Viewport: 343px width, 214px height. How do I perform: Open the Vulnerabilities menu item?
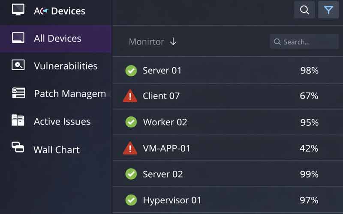pyautogui.click(x=66, y=66)
